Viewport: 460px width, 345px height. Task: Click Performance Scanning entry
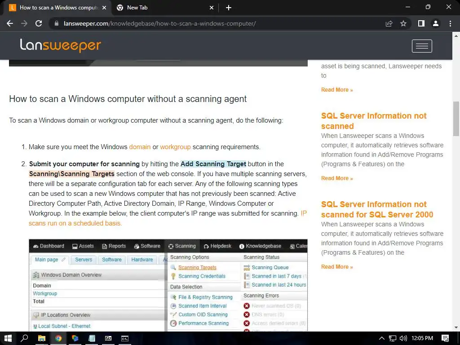[203, 323]
